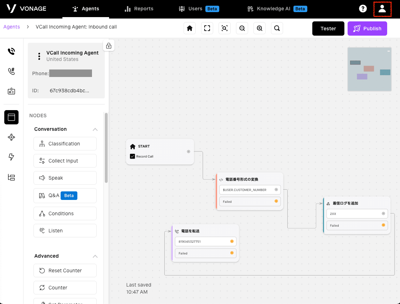
Task: Select the Listen node
Action: click(65, 231)
